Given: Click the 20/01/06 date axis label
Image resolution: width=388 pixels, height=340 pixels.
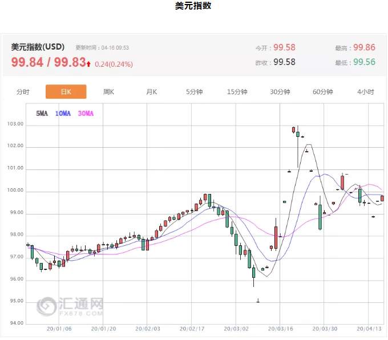Looking at the screenshot, I should tap(59, 329).
